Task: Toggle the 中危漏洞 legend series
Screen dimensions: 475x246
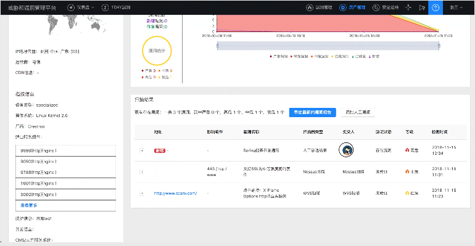Action: pos(320,57)
